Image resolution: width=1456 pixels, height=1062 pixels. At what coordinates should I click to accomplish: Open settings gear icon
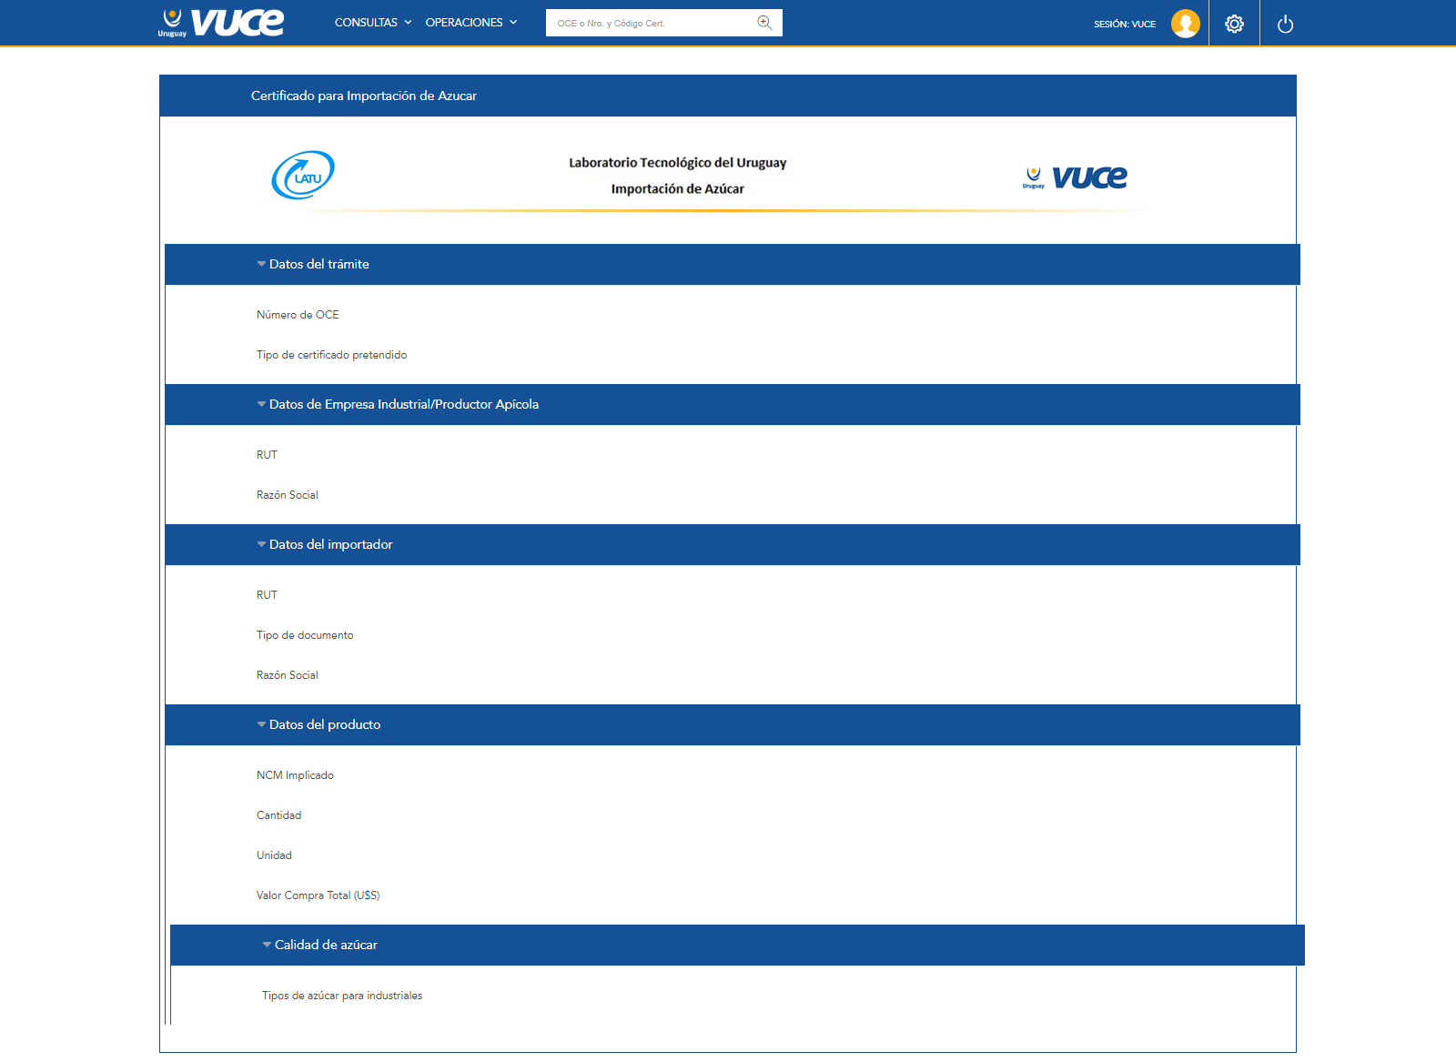pos(1234,24)
